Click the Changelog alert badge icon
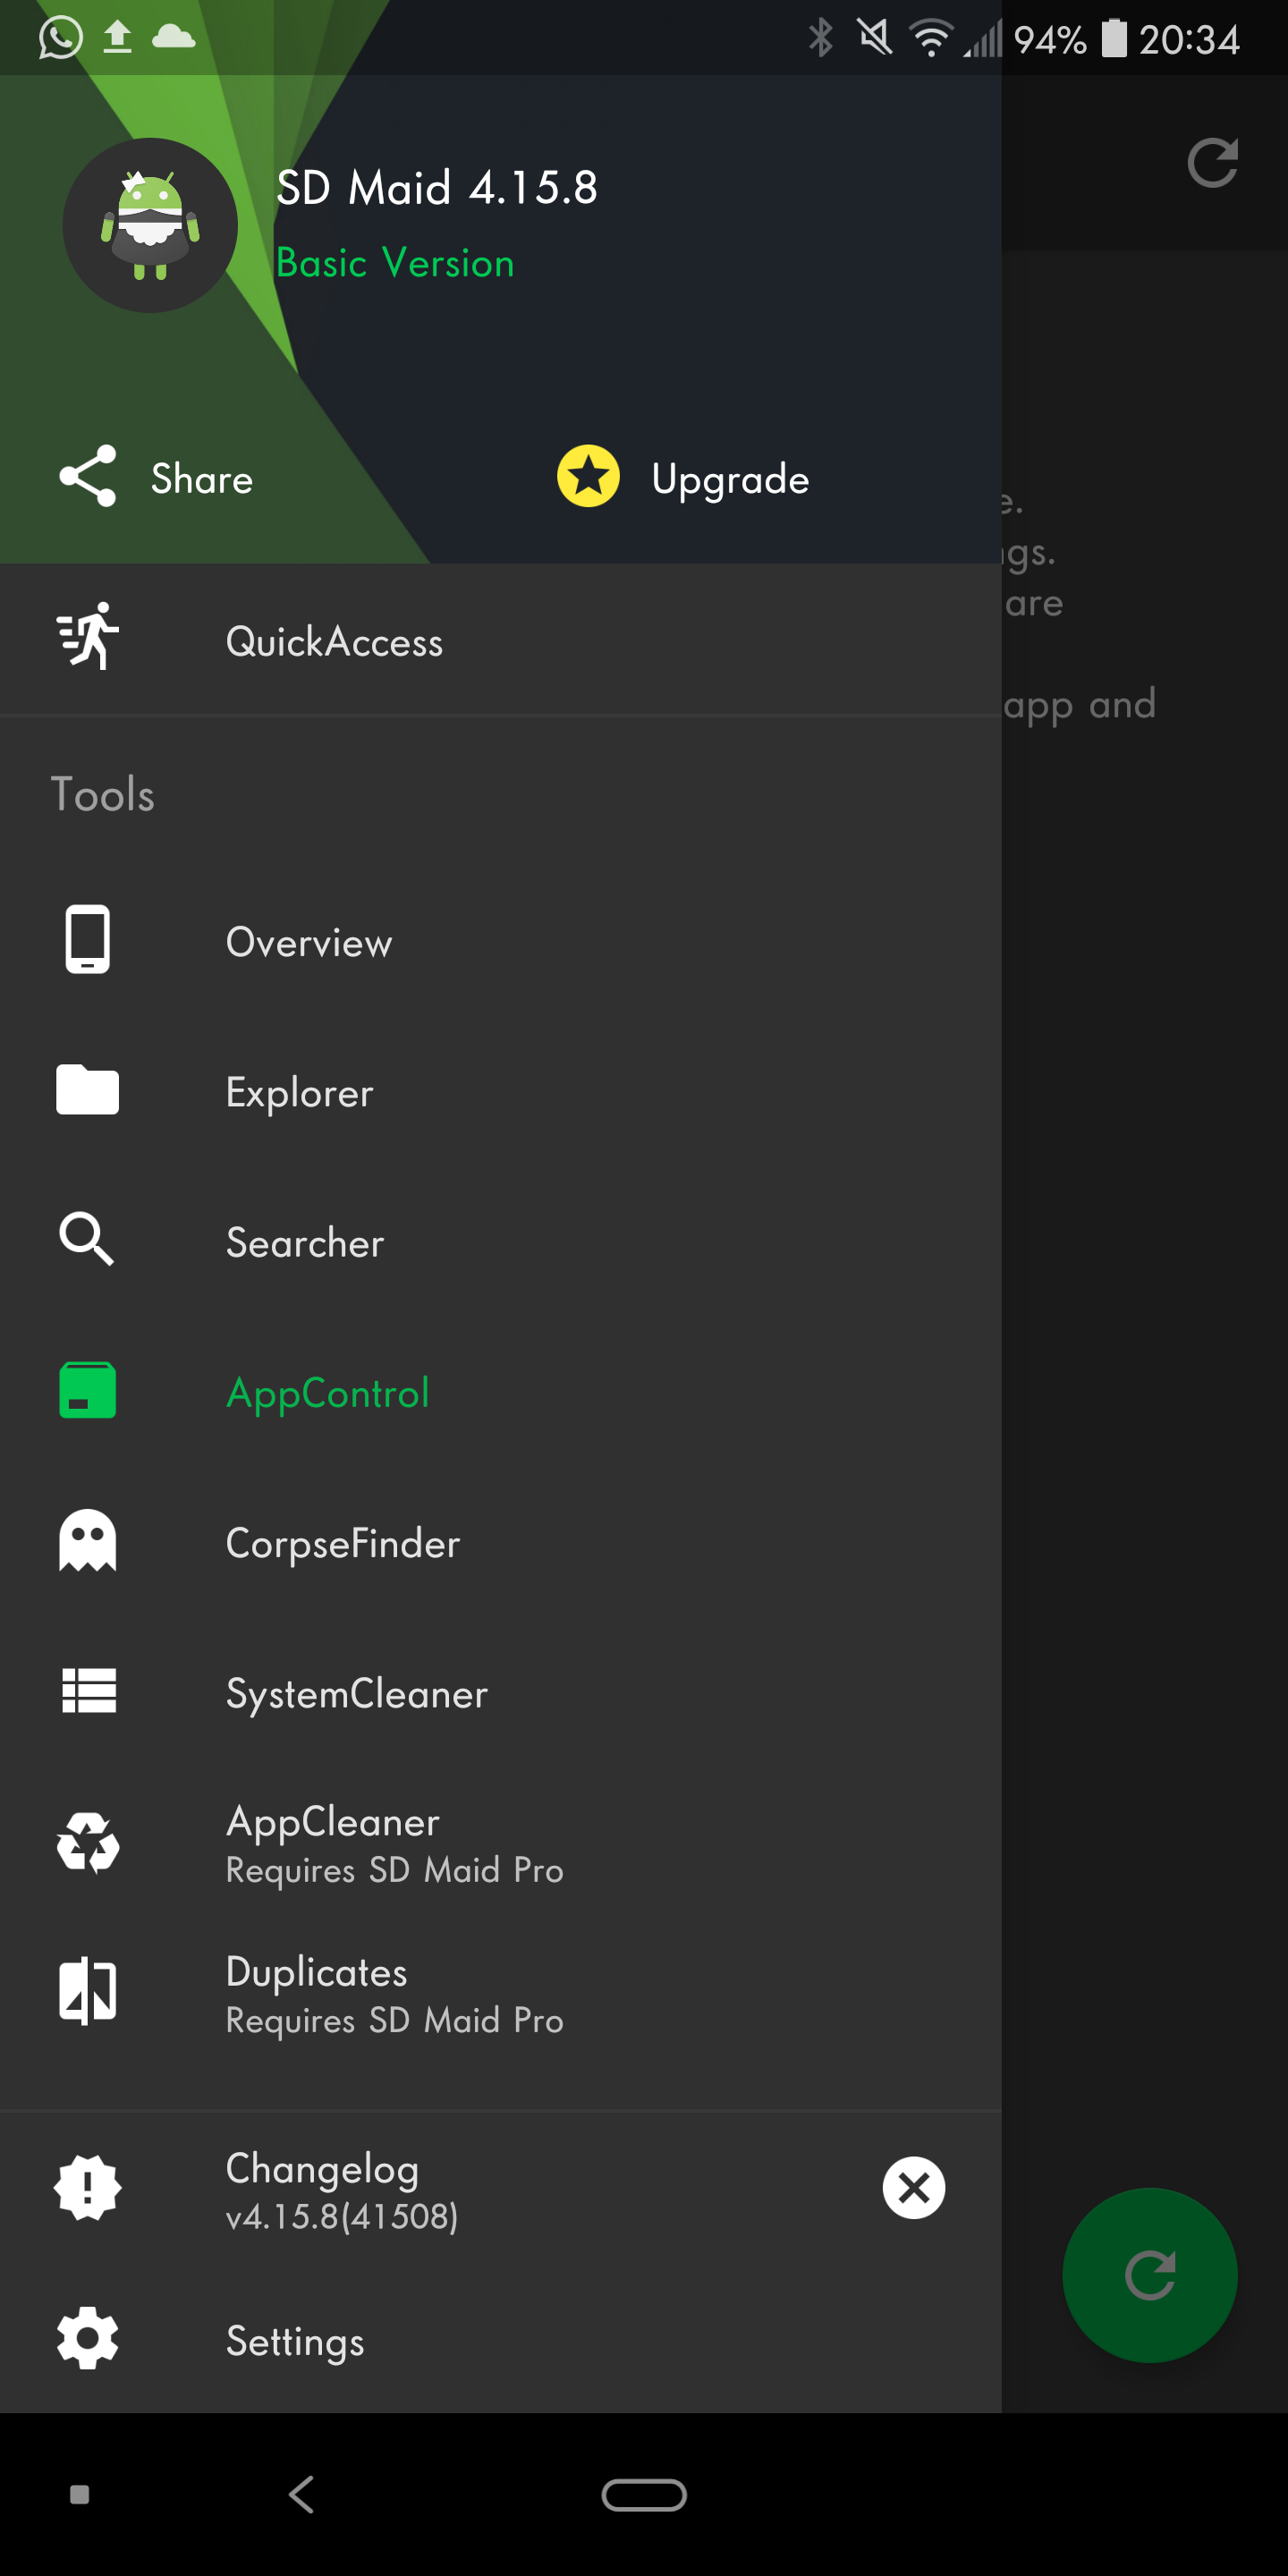 tap(88, 2188)
